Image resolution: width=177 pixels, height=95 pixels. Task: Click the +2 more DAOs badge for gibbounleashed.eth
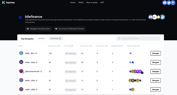point(142,73)
